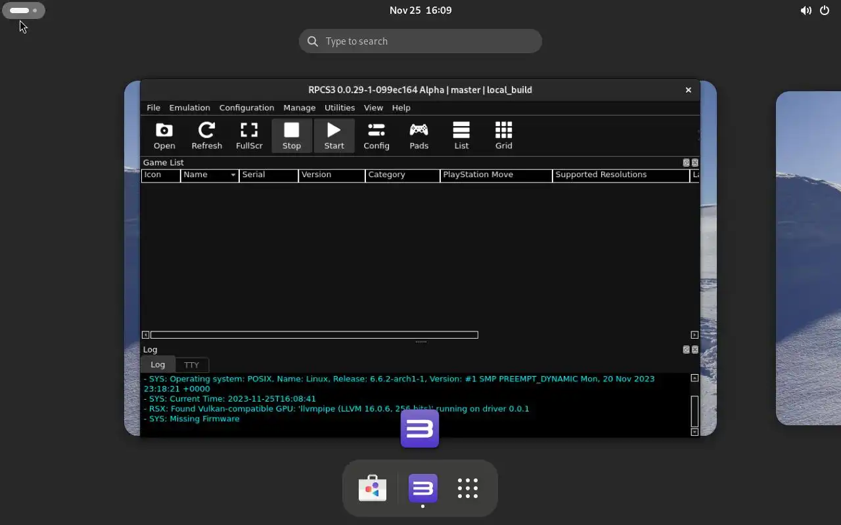Sort by Supported Resolutions column header

click(x=621, y=175)
